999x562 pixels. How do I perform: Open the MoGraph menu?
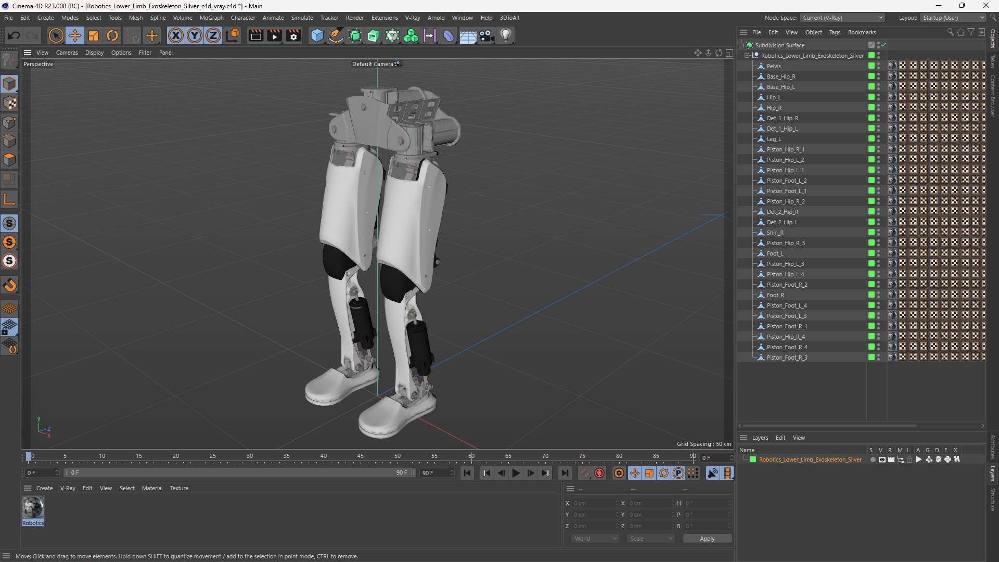tap(211, 18)
